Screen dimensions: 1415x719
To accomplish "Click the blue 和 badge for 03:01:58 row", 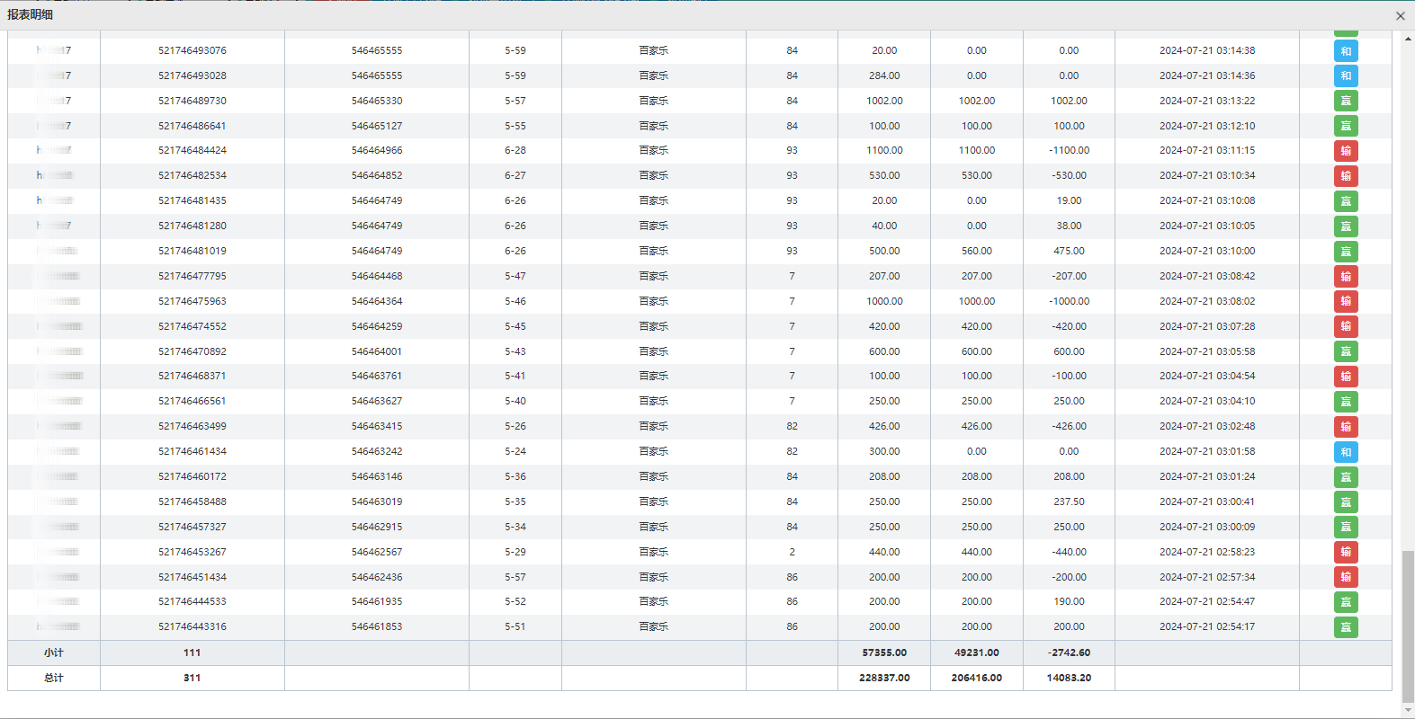I will [1345, 452].
